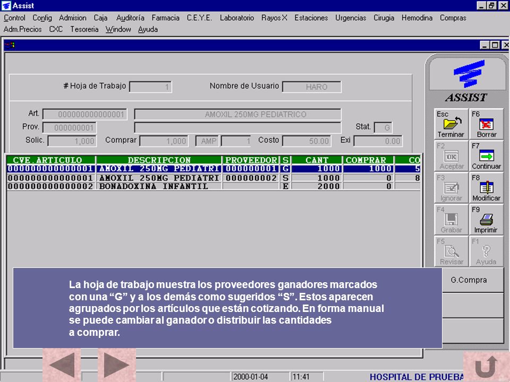Open the Caja menu
This screenshot has height=382, width=510.
(x=100, y=18)
